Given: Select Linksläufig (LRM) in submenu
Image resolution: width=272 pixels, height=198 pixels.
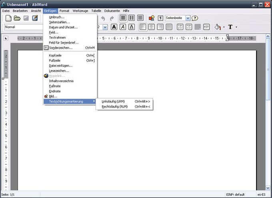Looking at the screenshot, I should pos(124,101).
